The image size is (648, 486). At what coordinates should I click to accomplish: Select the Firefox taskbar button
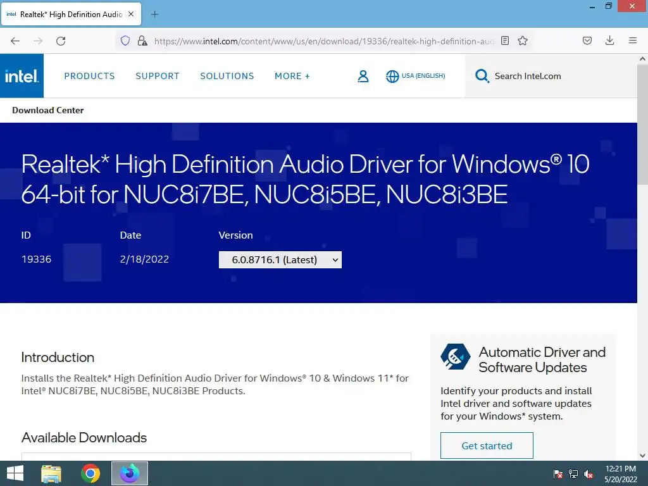130,473
